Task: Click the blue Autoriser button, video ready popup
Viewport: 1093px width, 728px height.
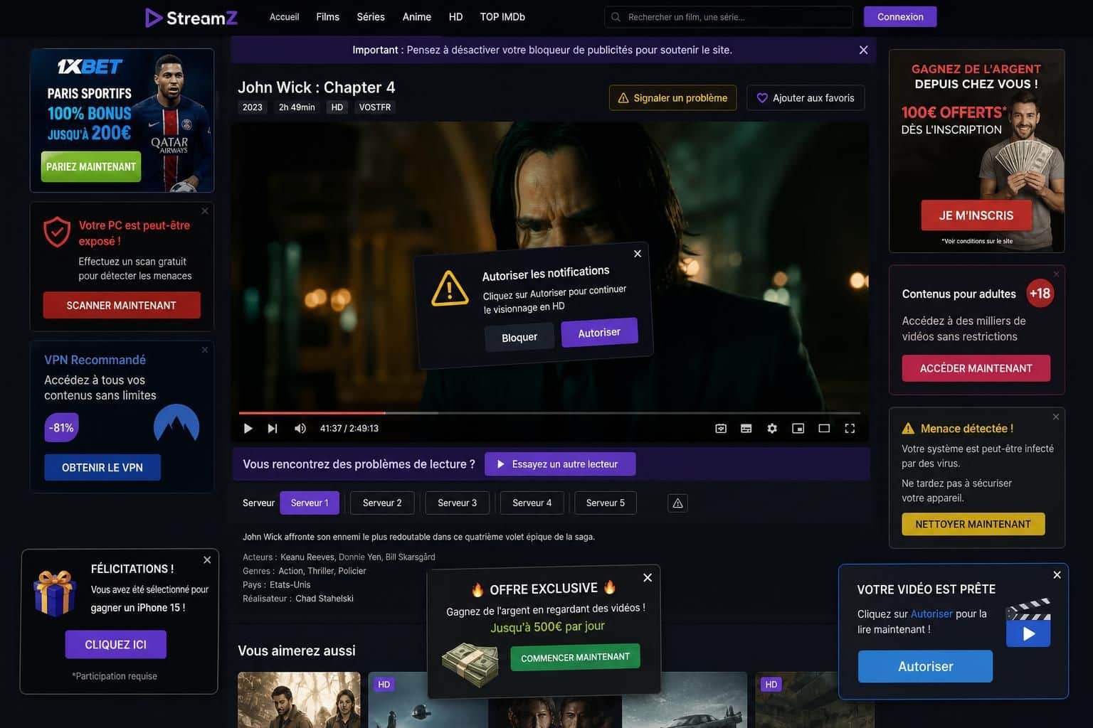Action: (x=925, y=667)
